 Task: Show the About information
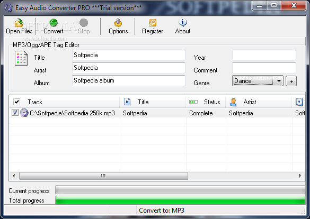(183, 26)
